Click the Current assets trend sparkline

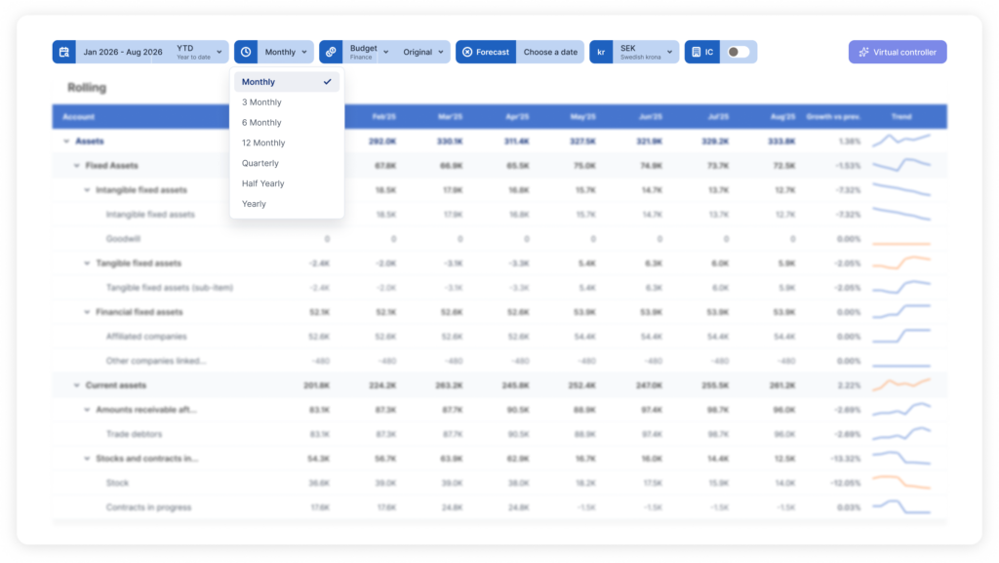901,384
